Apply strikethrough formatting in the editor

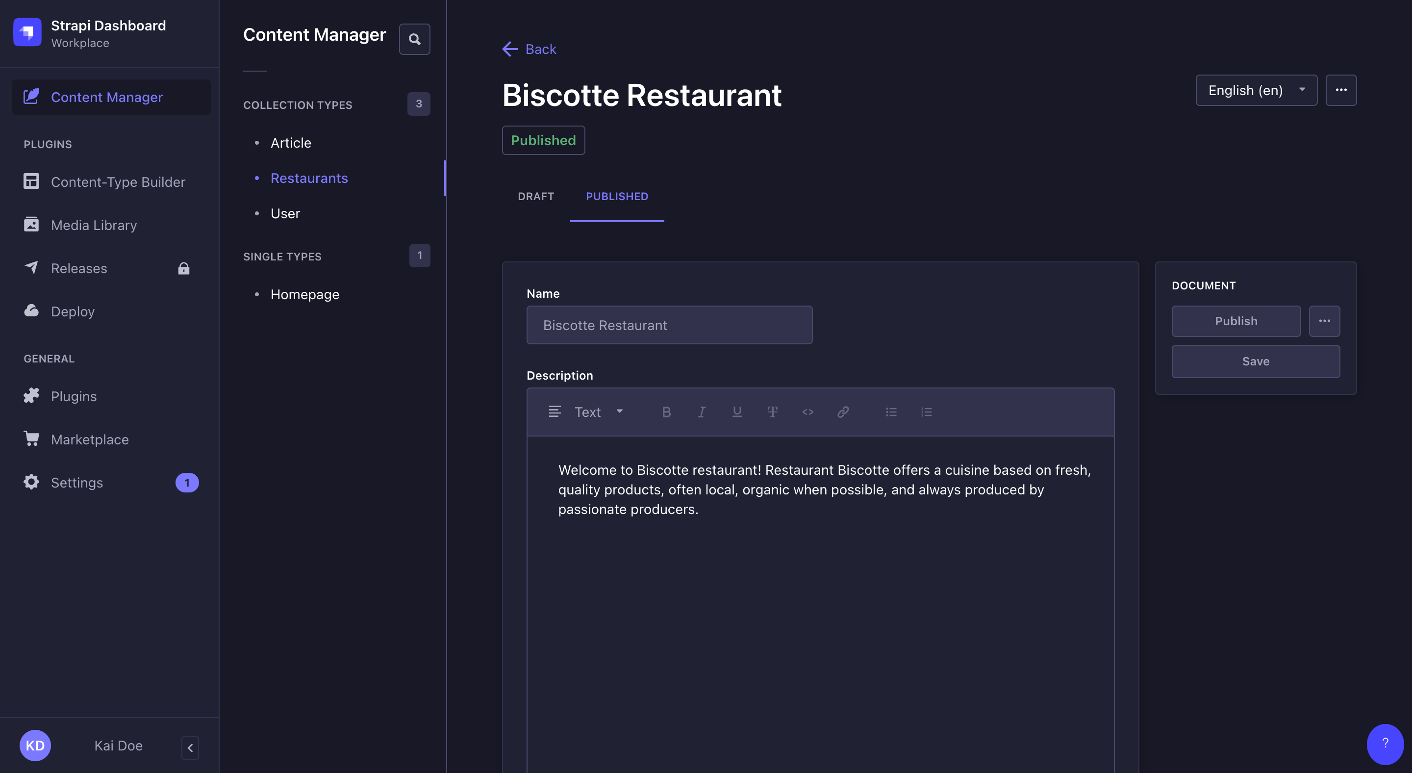[x=772, y=412]
